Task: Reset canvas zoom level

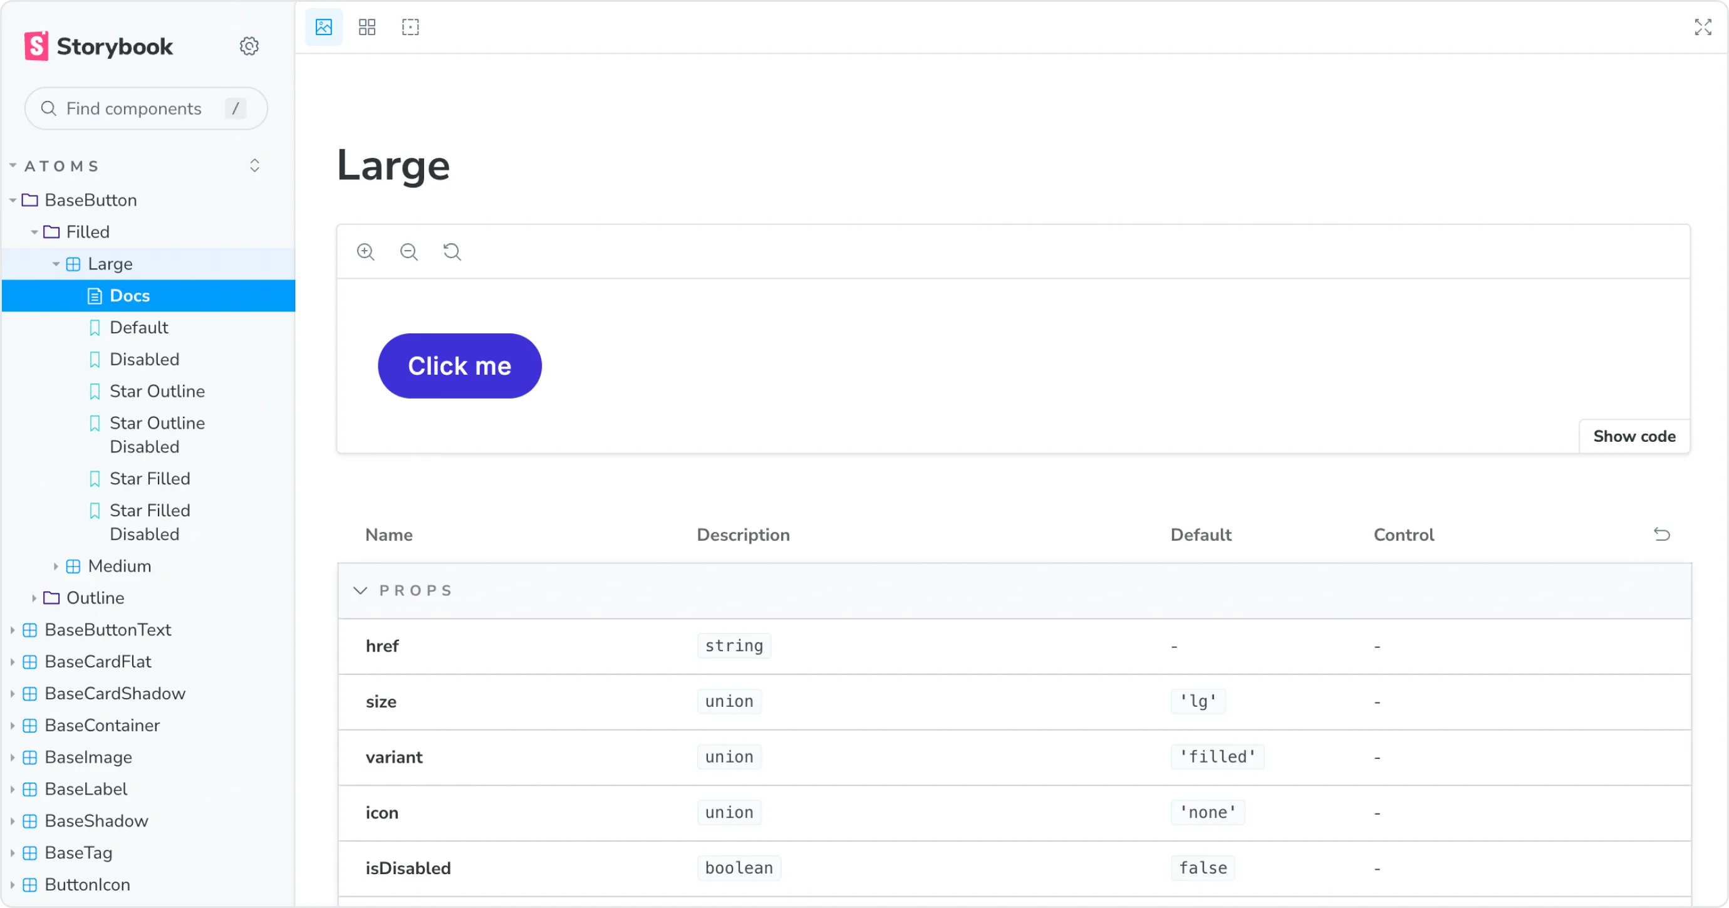Action: pos(452,252)
